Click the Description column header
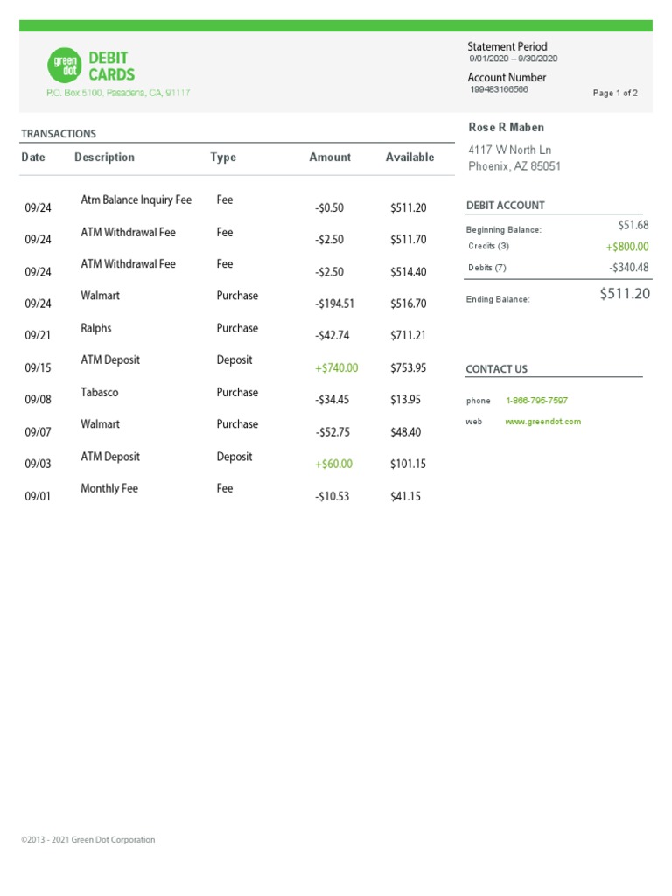672x896 pixels. 105,157
